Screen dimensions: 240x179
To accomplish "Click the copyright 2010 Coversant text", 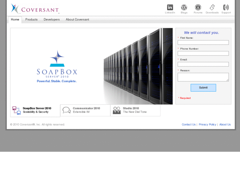I will click(x=37, y=124).
